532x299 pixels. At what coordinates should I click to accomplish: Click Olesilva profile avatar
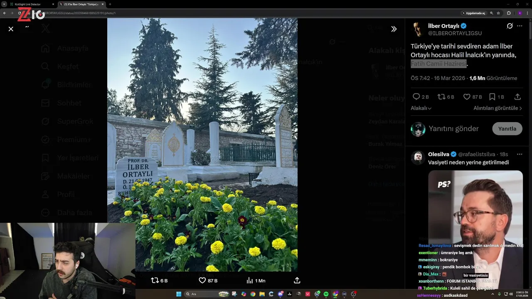[418, 158]
